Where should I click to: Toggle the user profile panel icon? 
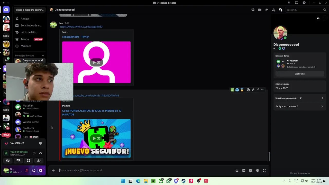[280, 10]
